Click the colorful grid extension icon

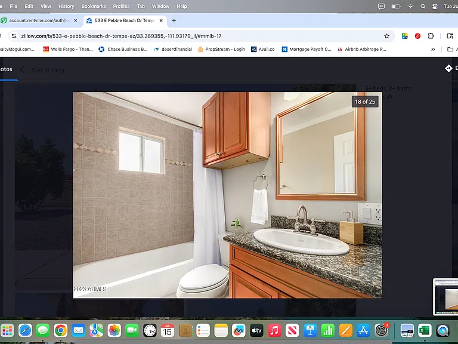(x=404, y=36)
